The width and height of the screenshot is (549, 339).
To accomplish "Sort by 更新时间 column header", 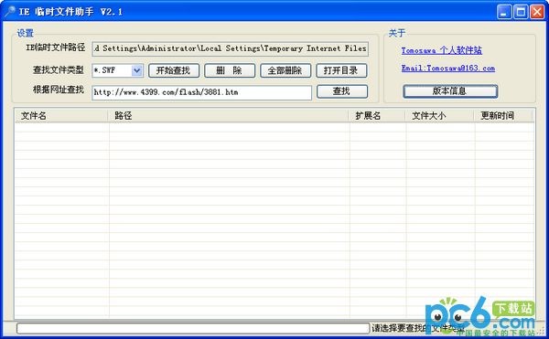I will [503, 116].
